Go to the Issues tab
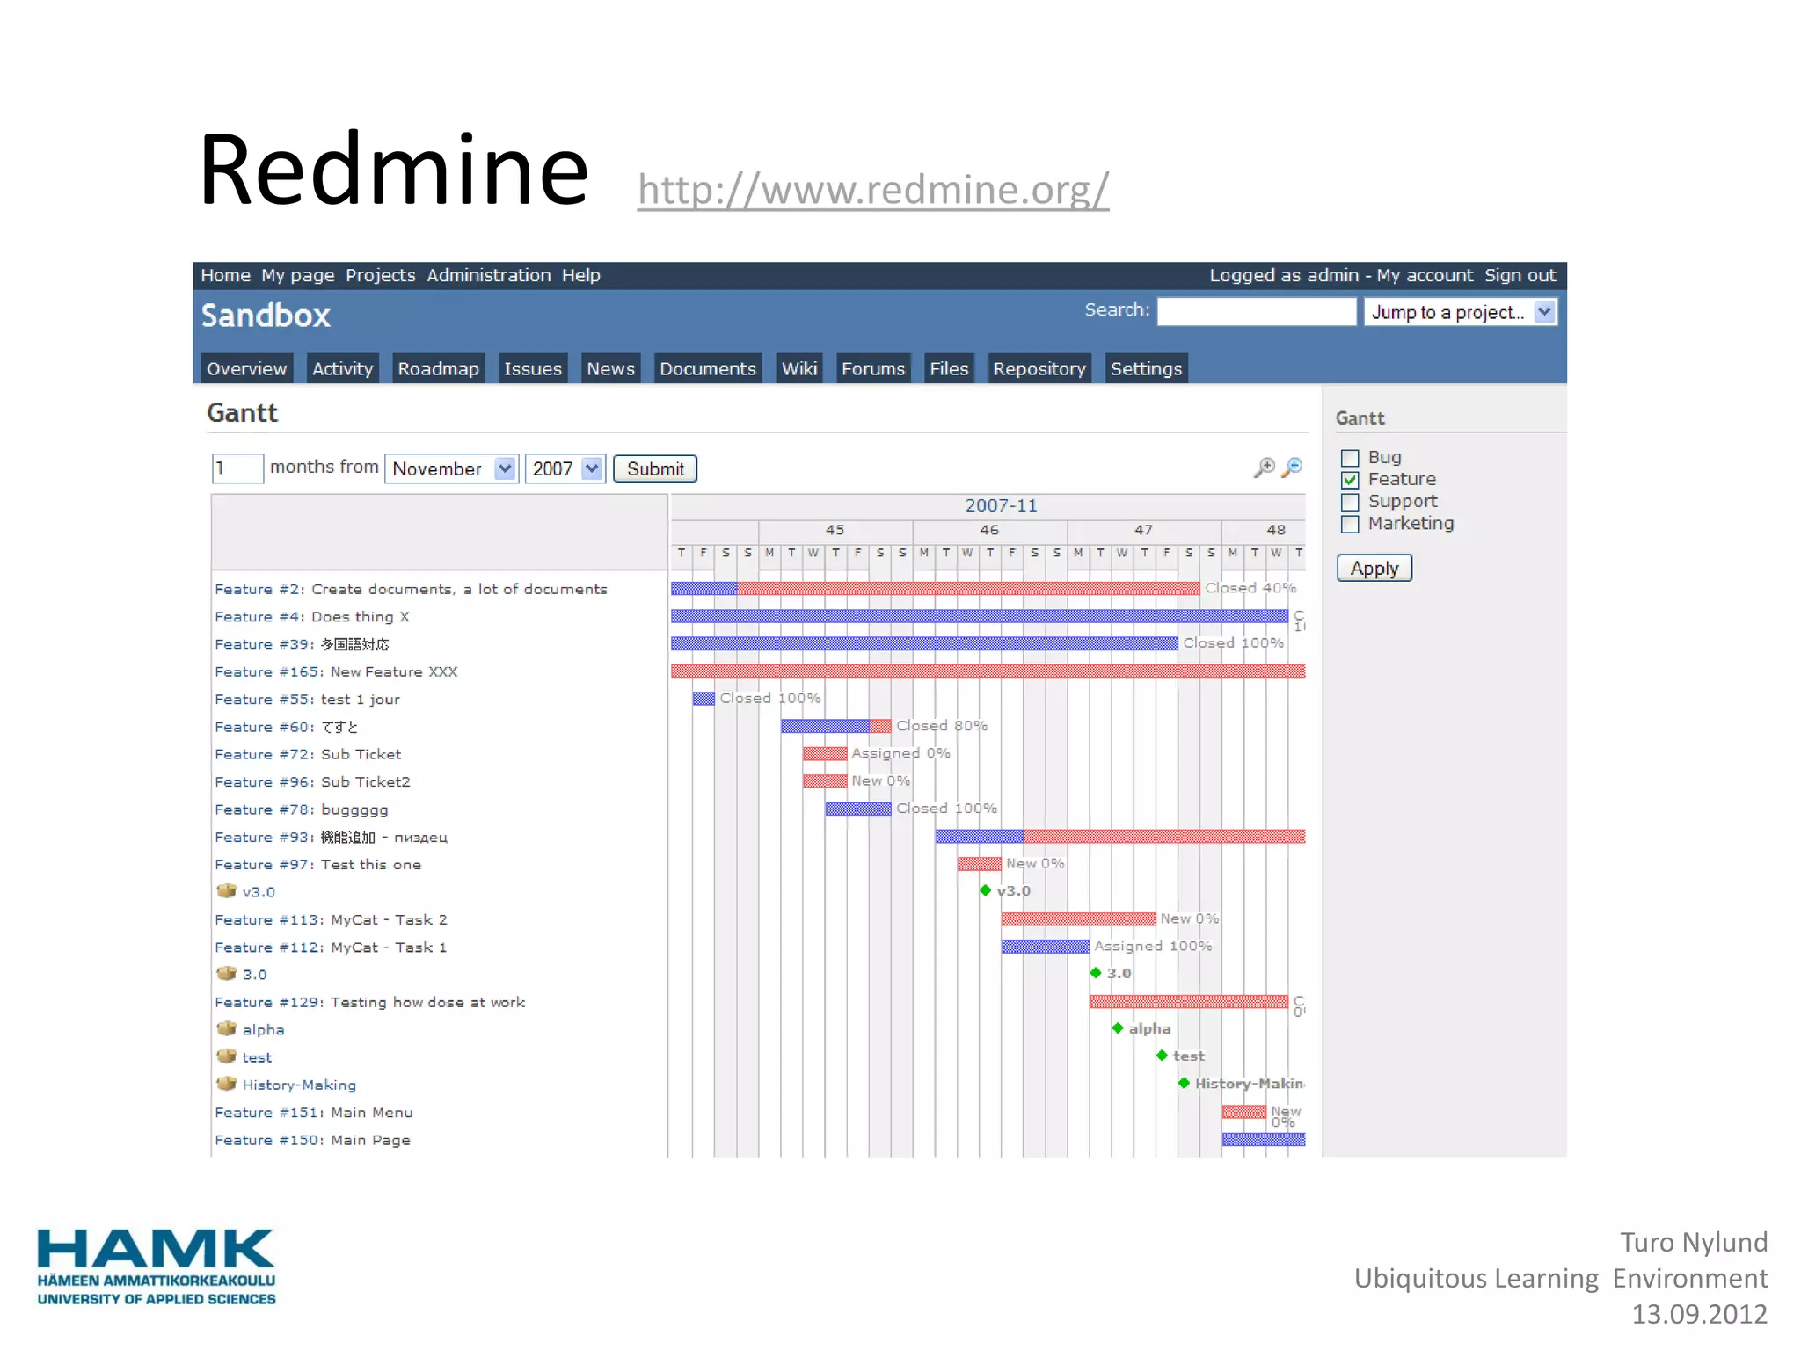 [x=532, y=368]
